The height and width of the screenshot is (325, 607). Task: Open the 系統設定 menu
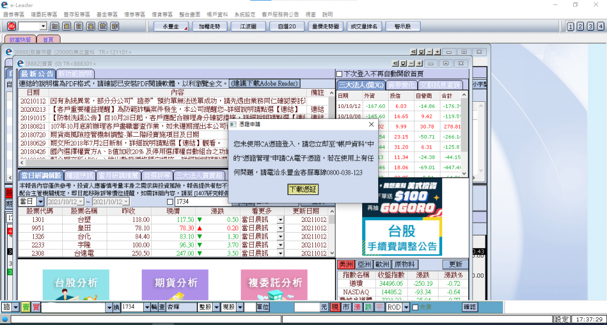click(245, 14)
